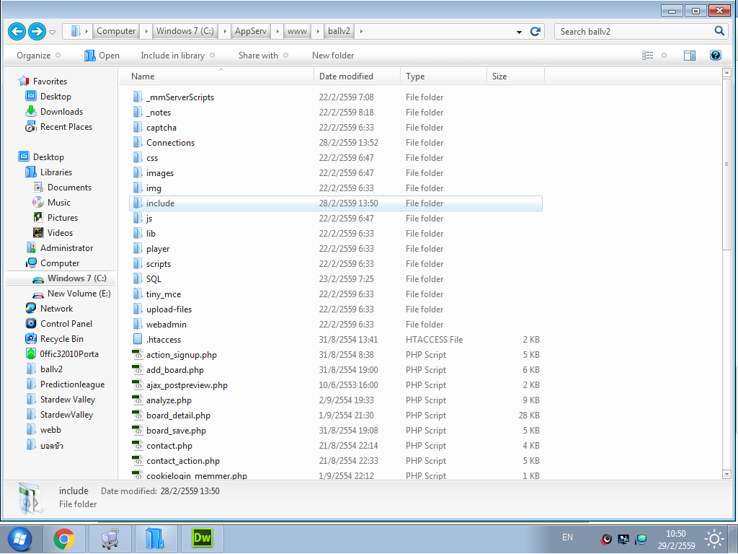The image size is (738, 554).
Task: Go forward with the Forward arrow
Action: pos(37,32)
